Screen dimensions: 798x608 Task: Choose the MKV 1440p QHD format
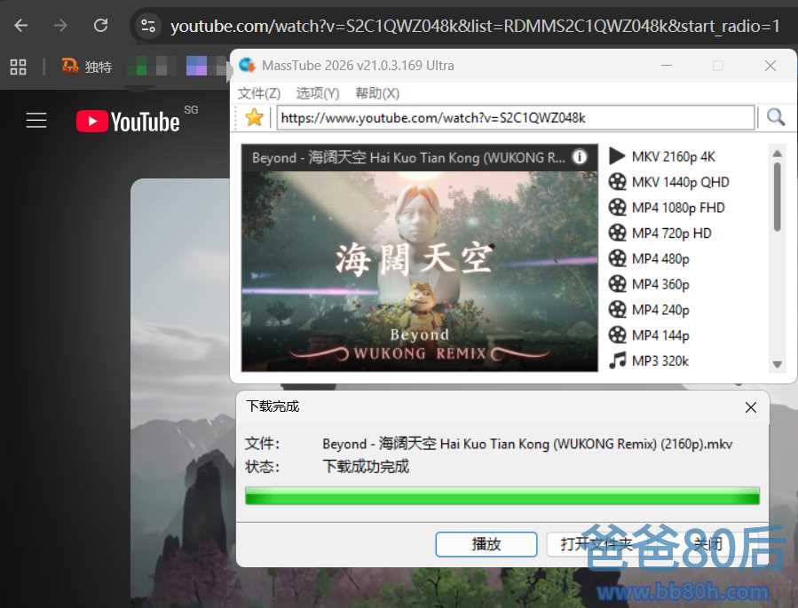tap(680, 182)
